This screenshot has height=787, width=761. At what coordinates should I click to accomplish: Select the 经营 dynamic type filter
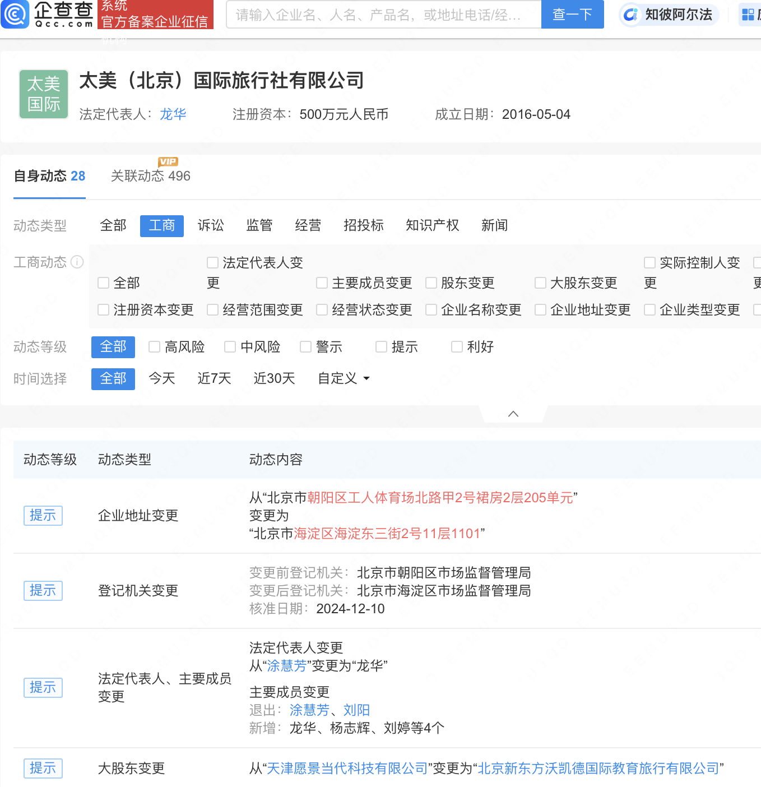[308, 225]
